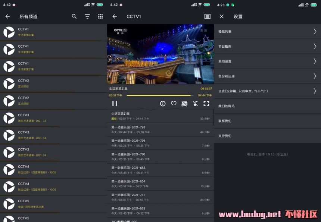Close the 设置 screen with the X
321x222 pixels.
pos(221,16)
